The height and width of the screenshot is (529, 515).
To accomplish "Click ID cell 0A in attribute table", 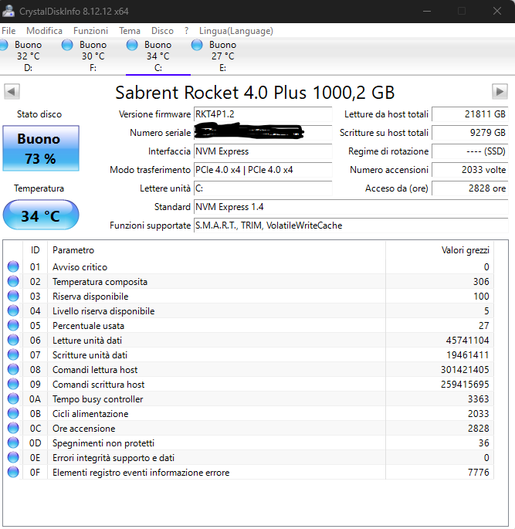I will point(35,398).
